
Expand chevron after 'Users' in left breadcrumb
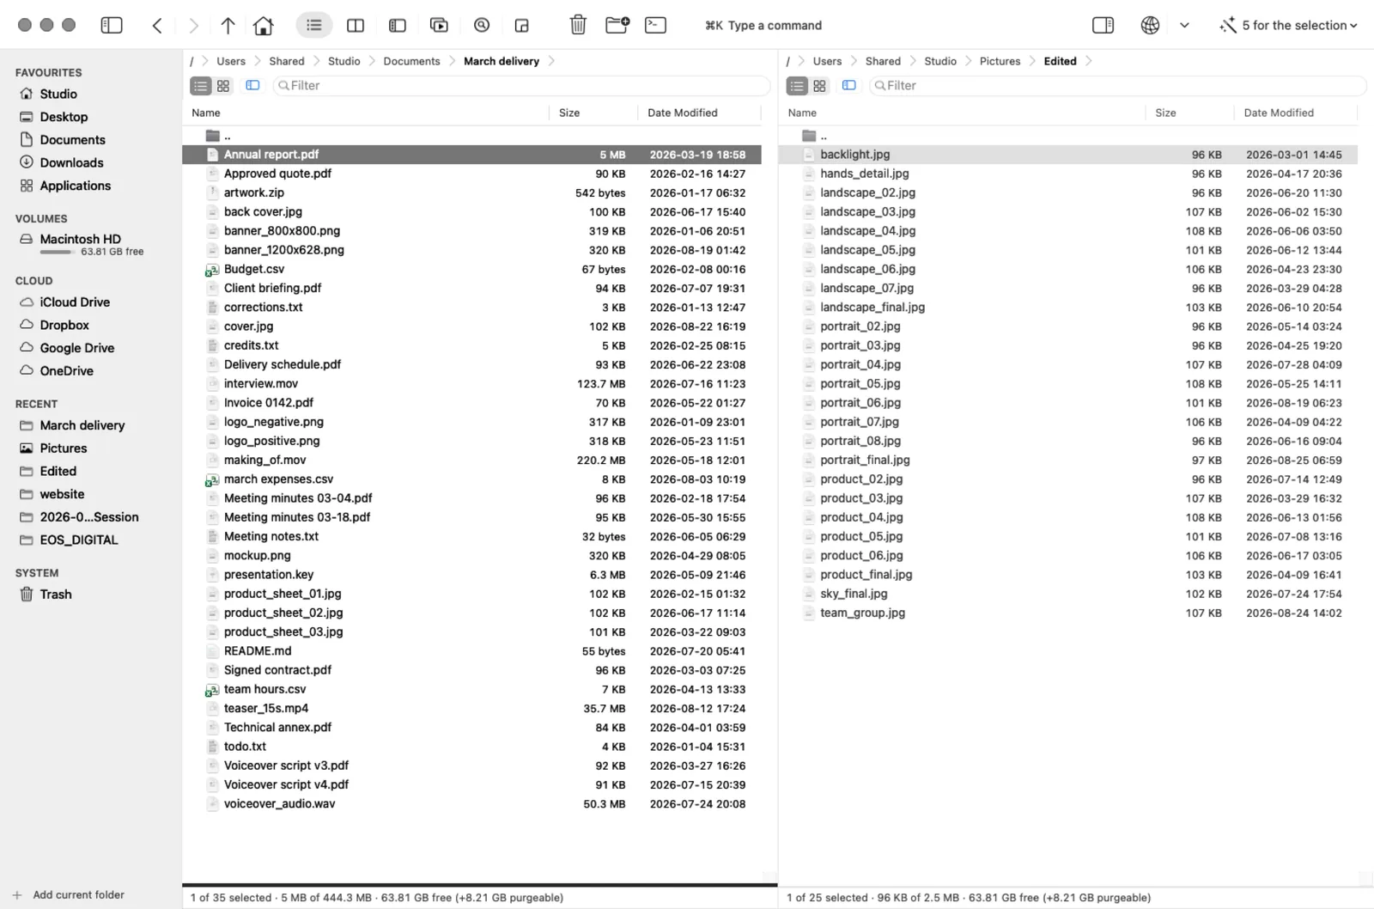[x=257, y=61]
